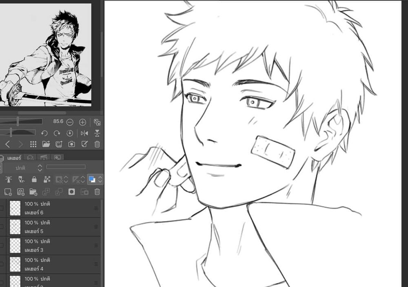Image resolution: width=408 pixels, height=287 pixels.
Task: Click thumbnail of เลเยอร์ 6
Action: click(x=15, y=208)
